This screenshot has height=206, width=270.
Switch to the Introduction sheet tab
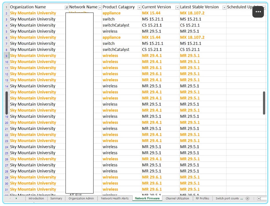point(36,198)
